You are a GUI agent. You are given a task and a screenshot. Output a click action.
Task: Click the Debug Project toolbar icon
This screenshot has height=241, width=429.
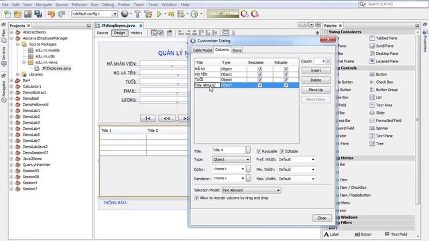[181, 14]
